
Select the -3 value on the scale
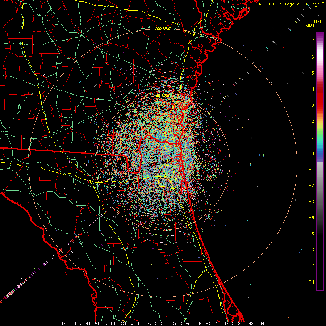tap(311, 202)
